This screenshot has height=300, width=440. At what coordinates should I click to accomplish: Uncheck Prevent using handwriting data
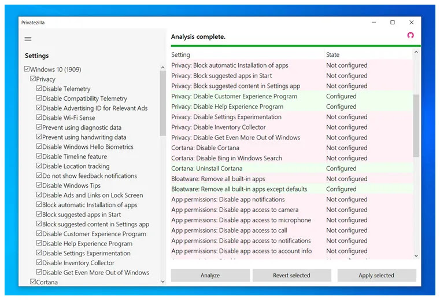pos(39,137)
